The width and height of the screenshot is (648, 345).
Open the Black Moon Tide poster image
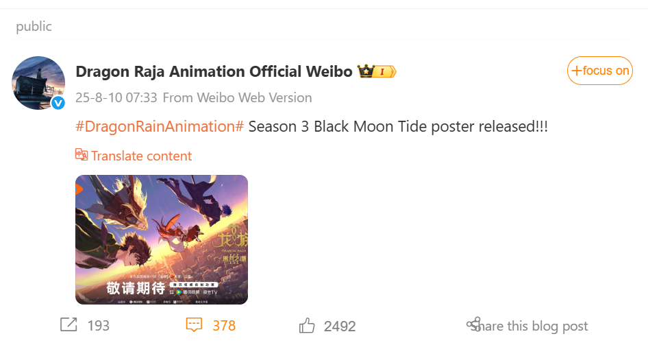pyautogui.click(x=162, y=239)
